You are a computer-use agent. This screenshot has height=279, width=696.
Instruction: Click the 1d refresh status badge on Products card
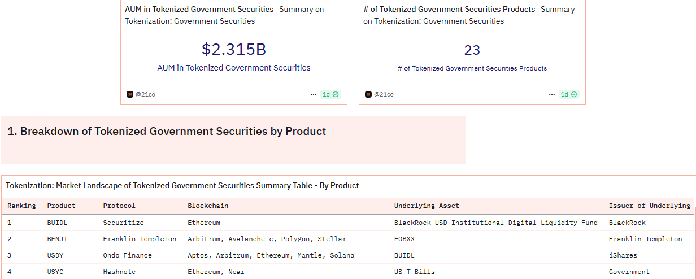[x=569, y=94]
